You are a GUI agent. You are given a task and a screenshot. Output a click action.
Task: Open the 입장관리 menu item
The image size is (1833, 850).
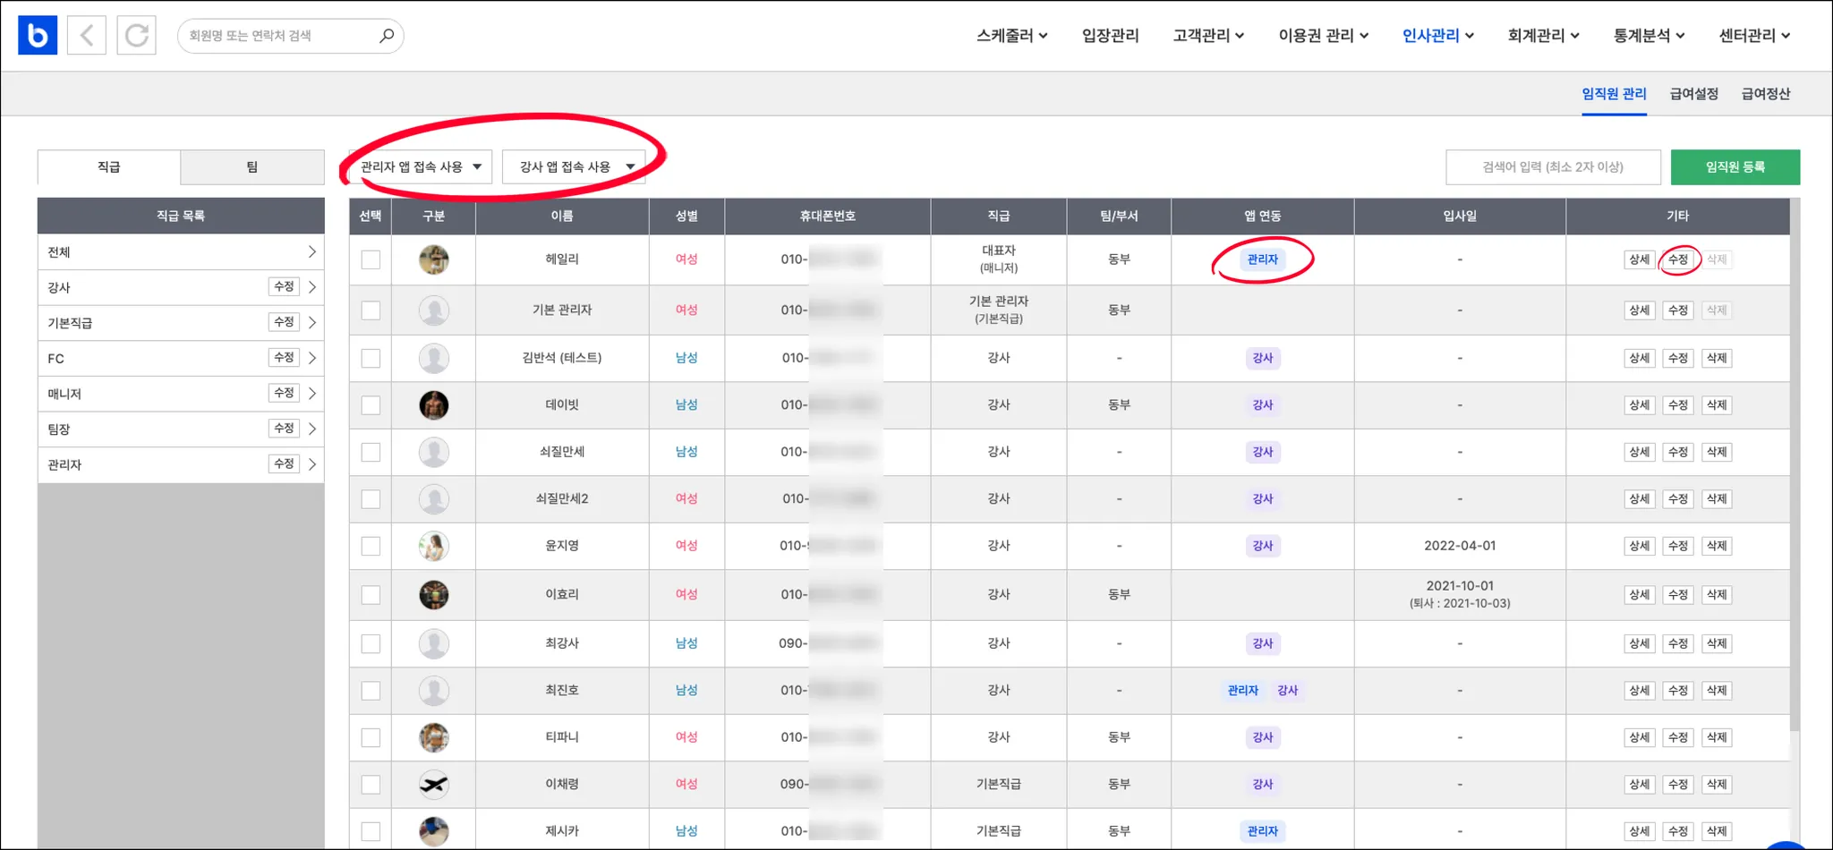click(1110, 36)
